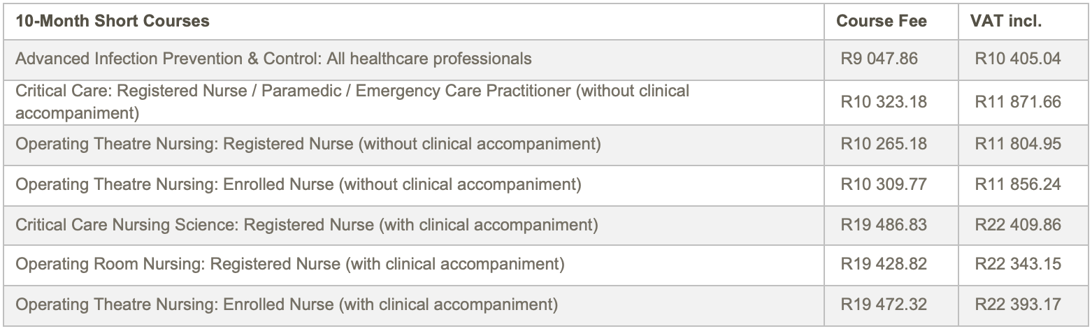
Task: Click the R22 409.86 VAT-inclusive price
Action: (x=1018, y=226)
